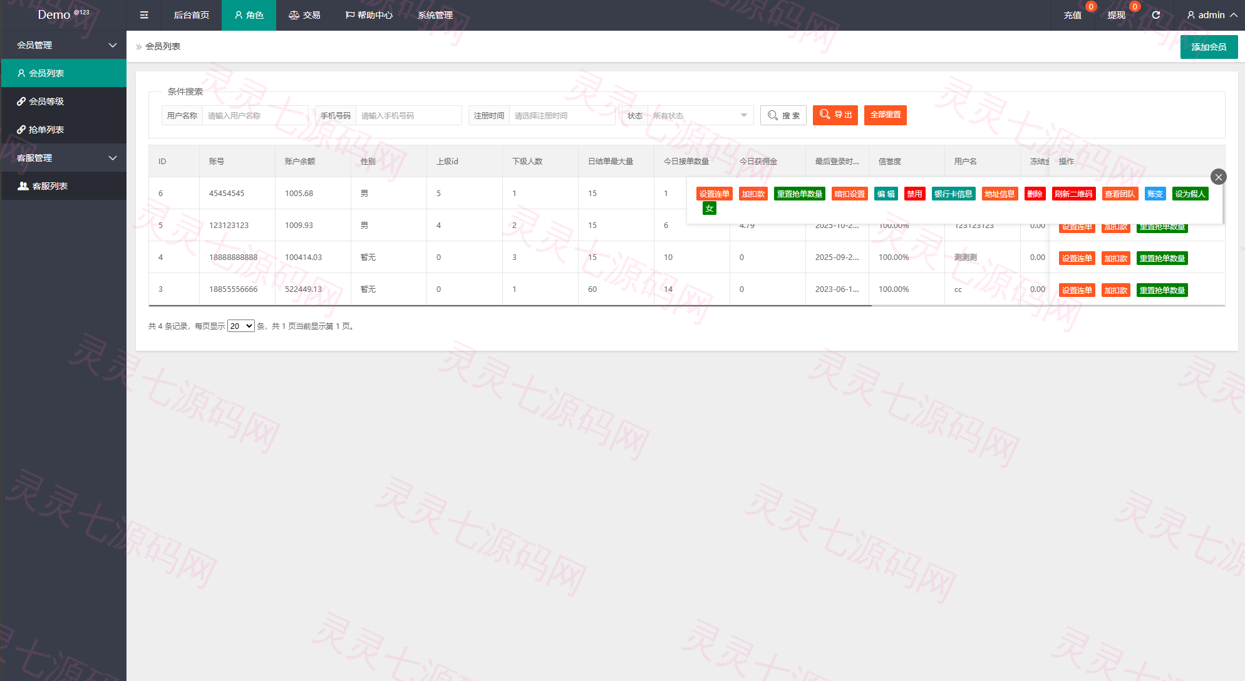Switch to the 交易 top tab
Image resolution: width=1245 pixels, height=681 pixels.
pyautogui.click(x=304, y=15)
